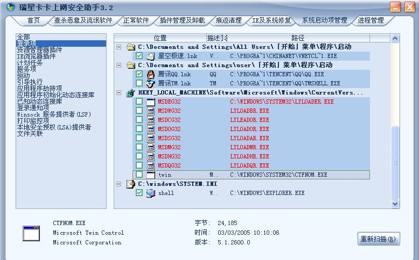
Task: Click the MSDHG32 entry icon
Action: coord(151,156)
